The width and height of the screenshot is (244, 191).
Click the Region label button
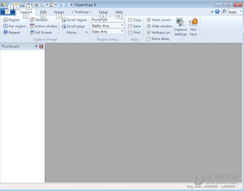pos(14,20)
